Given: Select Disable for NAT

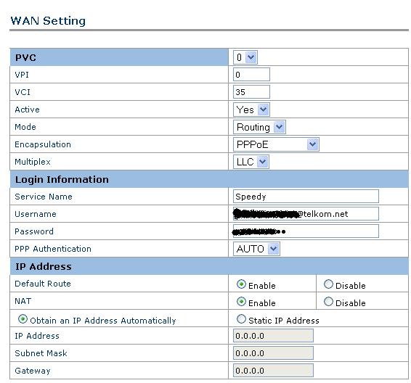Looking at the screenshot, I should pos(328,302).
